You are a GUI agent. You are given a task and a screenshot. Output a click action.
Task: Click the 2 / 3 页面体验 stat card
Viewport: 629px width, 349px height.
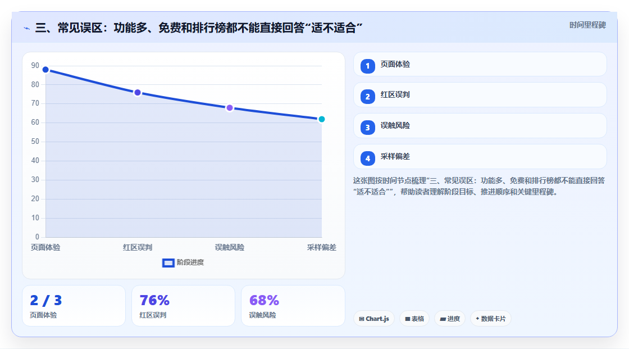[x=74, y=306]
